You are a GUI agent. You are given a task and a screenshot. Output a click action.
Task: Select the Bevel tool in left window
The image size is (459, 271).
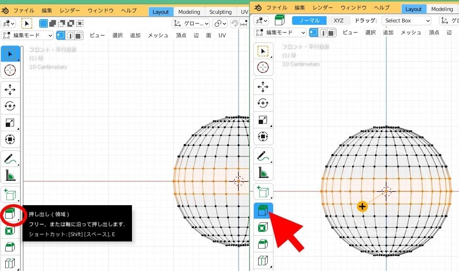coord(10,247)
